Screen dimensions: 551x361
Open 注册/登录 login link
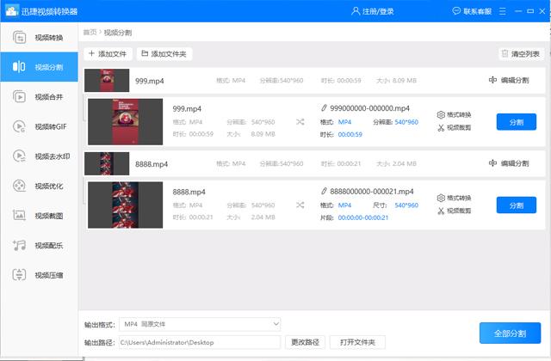[x=378, y=11]
